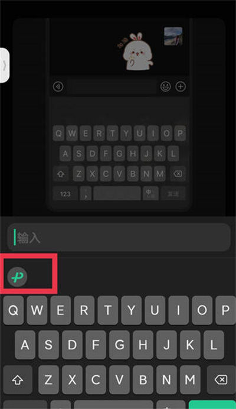This screenshot has width=236, height=409.
Task: Tap the Q key on bottom keyboard
Action: click(x=14, y=310)
